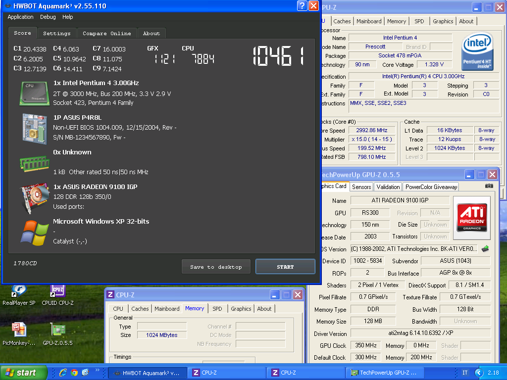Open Caches tab in bottom CPU-Z window
507x380 pixels.
(x=140, y=309)
